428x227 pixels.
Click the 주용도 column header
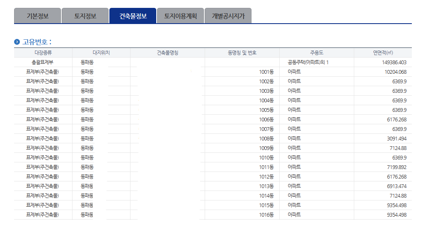click(x=317, y=53)
